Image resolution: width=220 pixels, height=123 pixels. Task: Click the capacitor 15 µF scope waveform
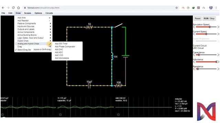pyautogui.click(x=86, y=107)
